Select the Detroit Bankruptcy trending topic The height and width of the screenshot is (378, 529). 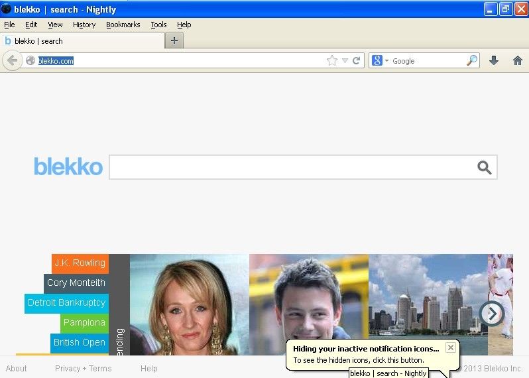coord(66,304)
